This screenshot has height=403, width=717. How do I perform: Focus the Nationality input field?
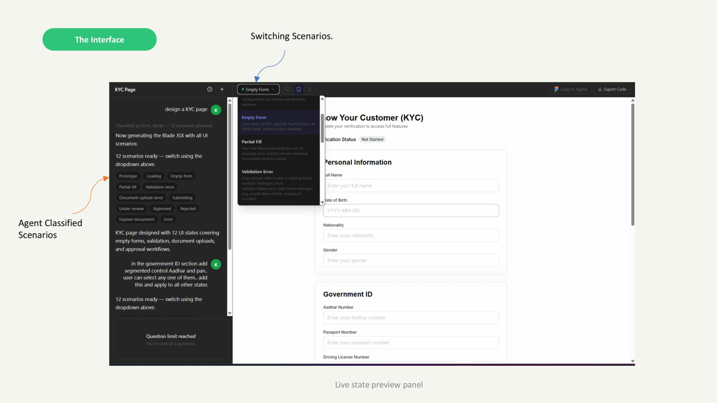410,236
